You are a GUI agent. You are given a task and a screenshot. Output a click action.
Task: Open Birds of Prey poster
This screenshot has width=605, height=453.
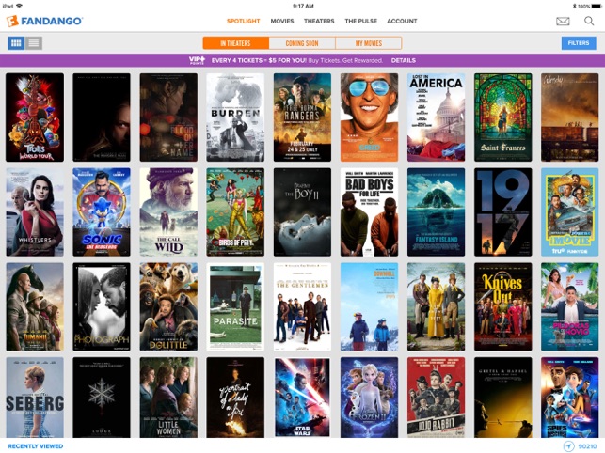point(235,212)
